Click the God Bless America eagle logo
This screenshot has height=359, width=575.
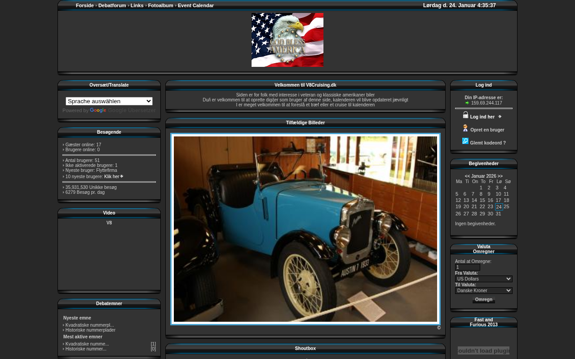click(287, 40)
